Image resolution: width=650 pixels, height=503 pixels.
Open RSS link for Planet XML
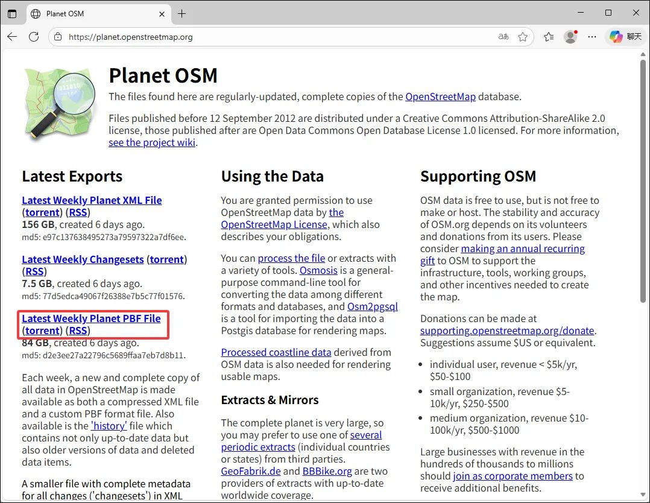[x=78, y=212]
